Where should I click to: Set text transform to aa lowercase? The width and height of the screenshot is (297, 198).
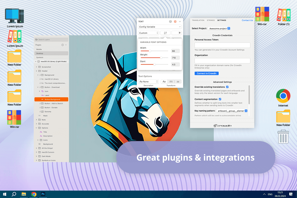[x=178, y=81]
